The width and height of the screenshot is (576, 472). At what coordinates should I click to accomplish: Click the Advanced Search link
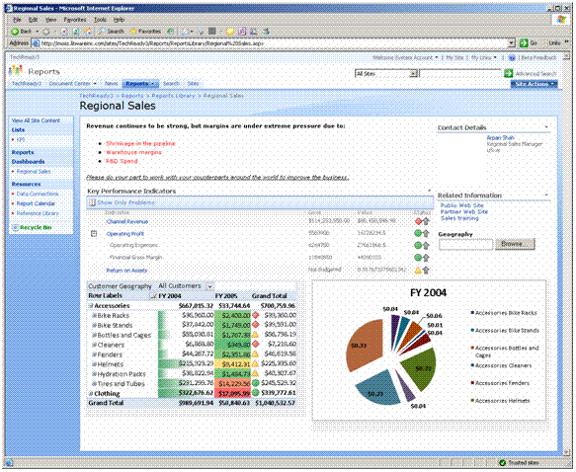point(535,74)
